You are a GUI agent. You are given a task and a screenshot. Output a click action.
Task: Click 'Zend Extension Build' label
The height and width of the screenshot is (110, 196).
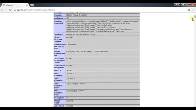[x=58, y=86]
